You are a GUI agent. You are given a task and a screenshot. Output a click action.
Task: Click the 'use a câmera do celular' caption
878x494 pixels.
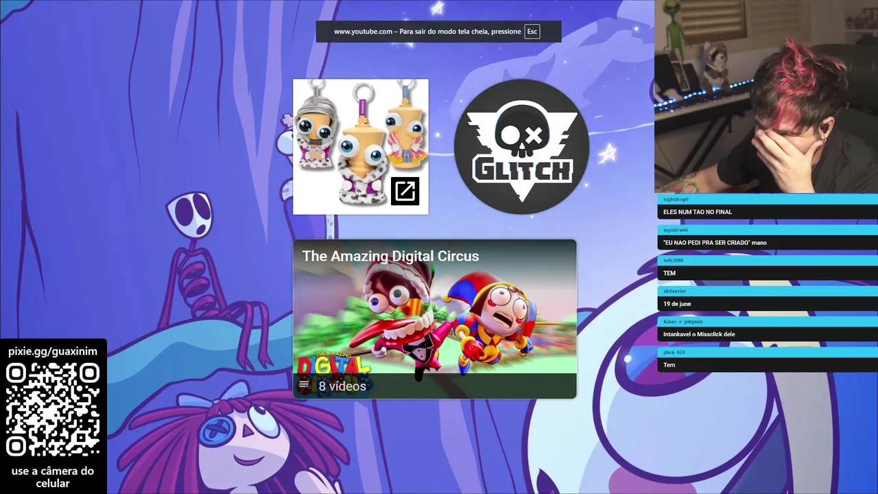[53, 477]
